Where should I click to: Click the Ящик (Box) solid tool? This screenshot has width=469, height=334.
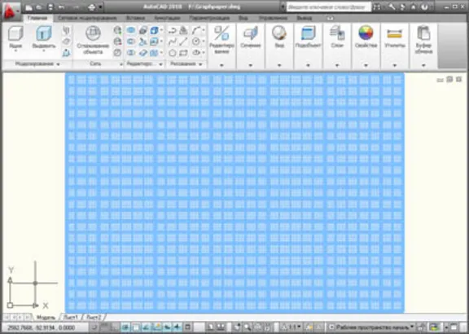point(15,38)
